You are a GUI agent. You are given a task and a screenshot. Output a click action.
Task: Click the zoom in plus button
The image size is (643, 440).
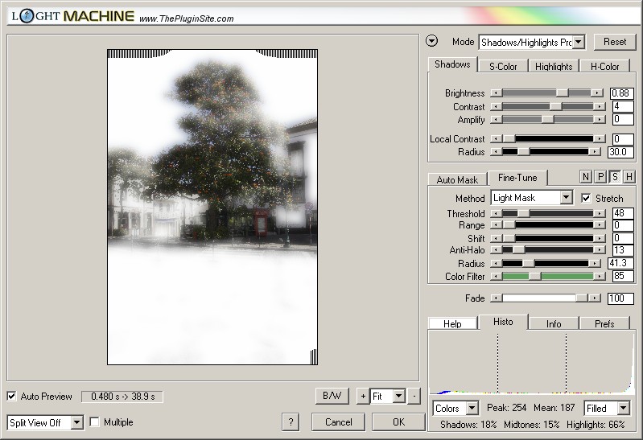pyautogui.click(x=362, y=397)
